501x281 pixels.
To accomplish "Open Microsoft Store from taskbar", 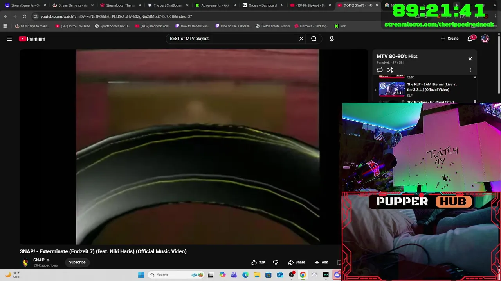I will [x=268, y=275].
